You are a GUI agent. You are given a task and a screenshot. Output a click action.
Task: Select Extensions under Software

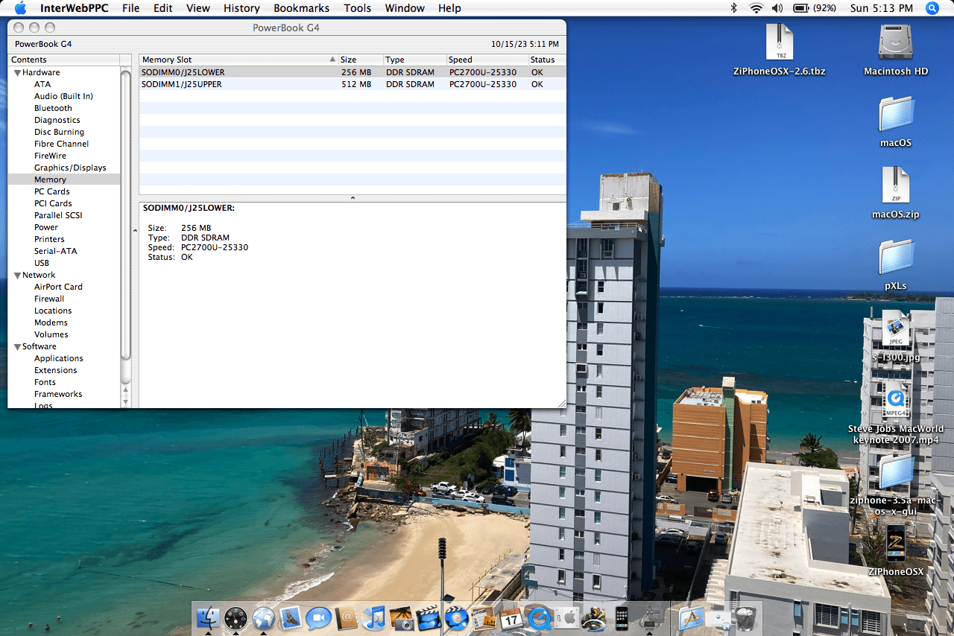[55, 370]
